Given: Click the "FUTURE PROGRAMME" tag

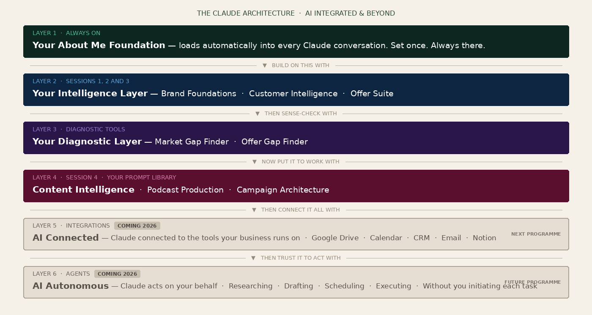Looking at the screenshot, I should pos(532,282).
